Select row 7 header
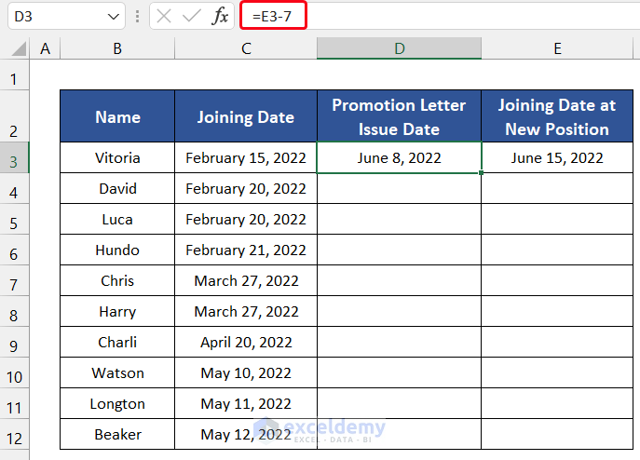 point(14,281)
